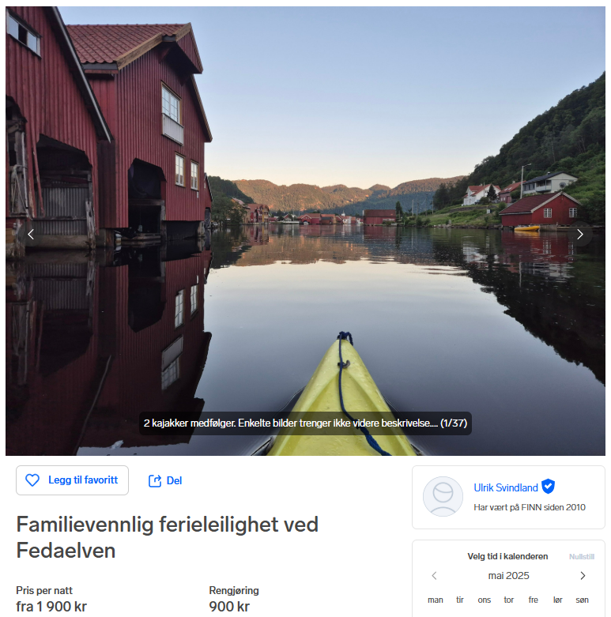This screenshot has width=611, height=617.
Task: Select the søn weekday column header
Action: point(583,600)
